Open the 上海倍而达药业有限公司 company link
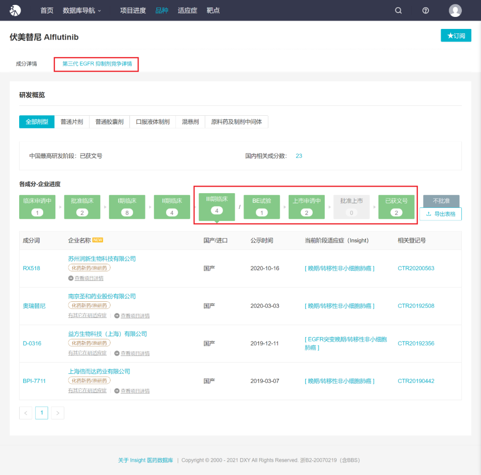The image size is (481, 475). click(x=99, y=371)
